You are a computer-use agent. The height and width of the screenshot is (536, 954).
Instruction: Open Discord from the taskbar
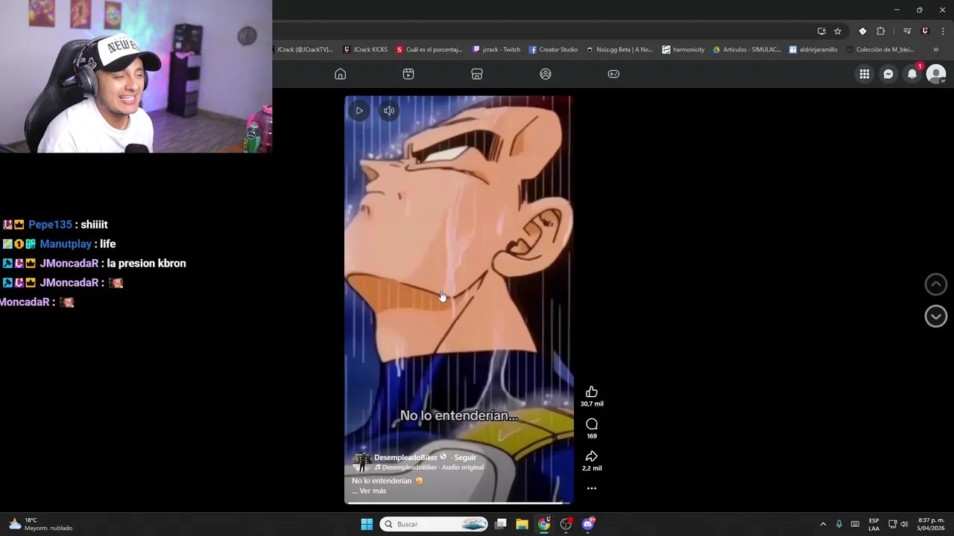click(x=588, y=524)
